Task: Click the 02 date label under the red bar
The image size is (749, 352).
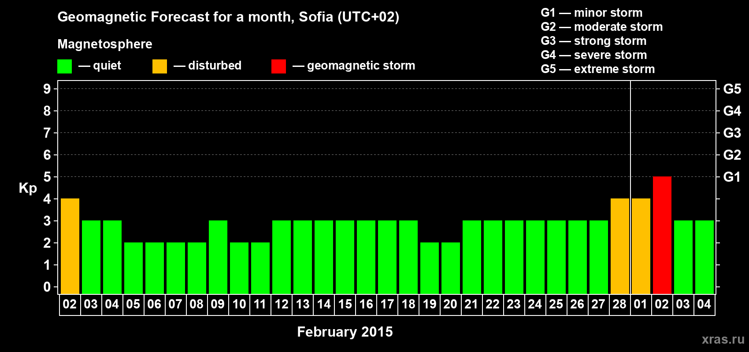Action: pyautogui.click(x=662, y=304)
